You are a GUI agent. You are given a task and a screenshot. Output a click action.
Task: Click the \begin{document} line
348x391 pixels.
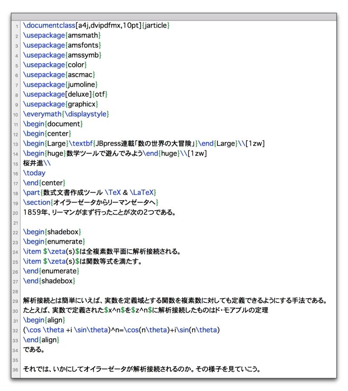pyautogui.click(x=53, y=124)
